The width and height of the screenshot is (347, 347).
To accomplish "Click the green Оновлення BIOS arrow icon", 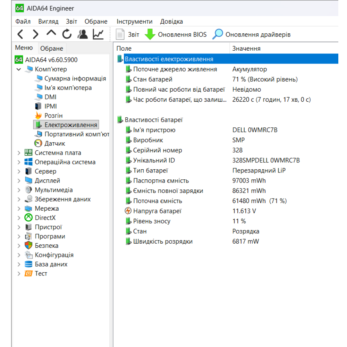I will point(150,34).
